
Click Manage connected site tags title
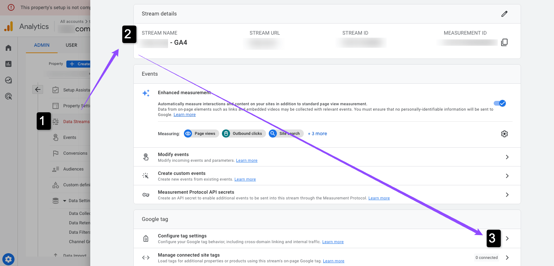(x=189, y=255)
